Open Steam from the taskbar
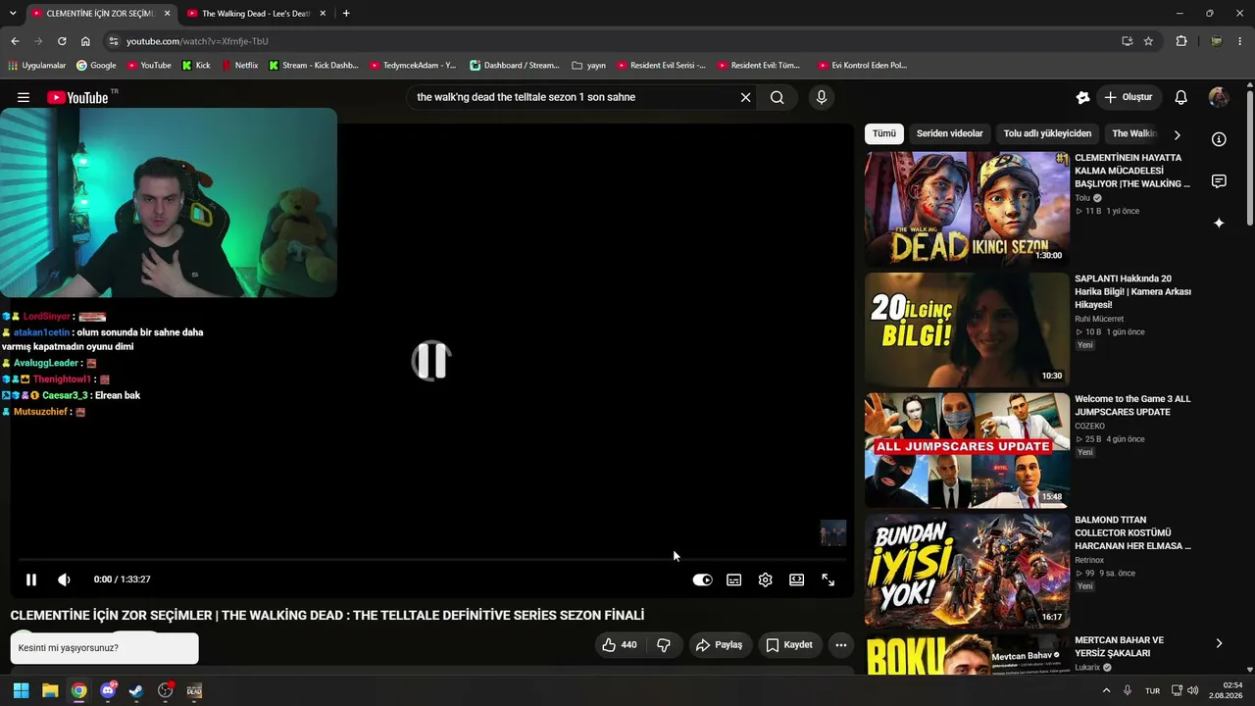The width and height of the screenshot is (1255, 706). 136,690
